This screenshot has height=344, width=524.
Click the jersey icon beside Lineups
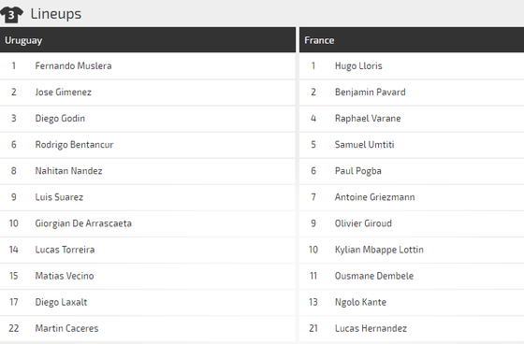11,14
